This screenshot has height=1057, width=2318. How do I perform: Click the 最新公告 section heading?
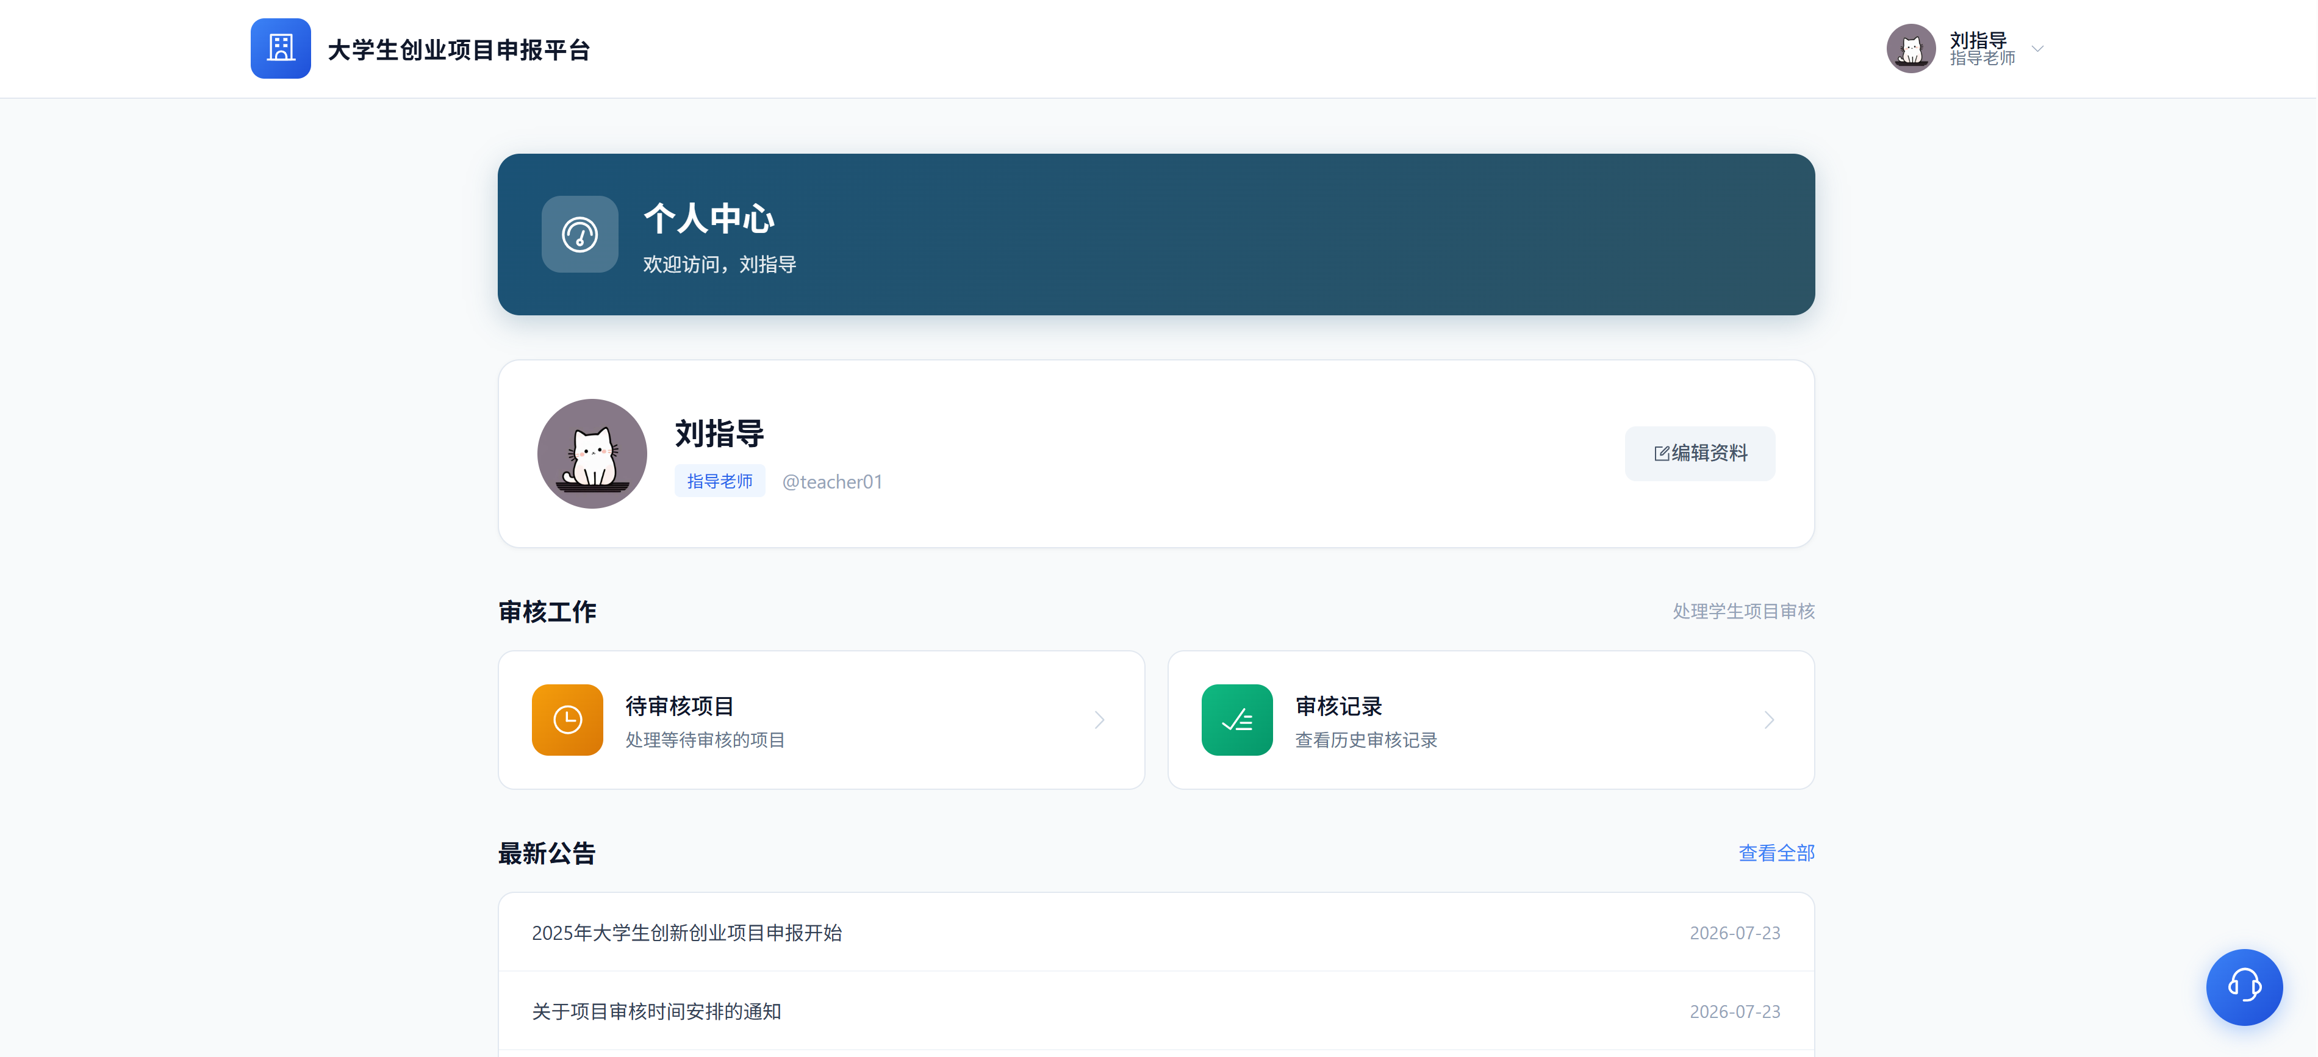pyautogui.click(x=547, y=853)
